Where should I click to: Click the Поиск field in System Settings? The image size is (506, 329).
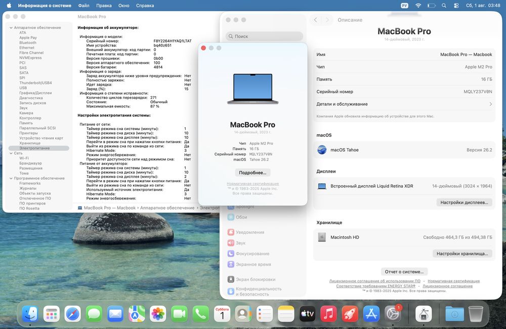264,36
